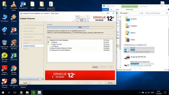The width and height of the screenshot is (169, 95).
Task: Open taskbar search magnifier
Action: tap(9, 92)
